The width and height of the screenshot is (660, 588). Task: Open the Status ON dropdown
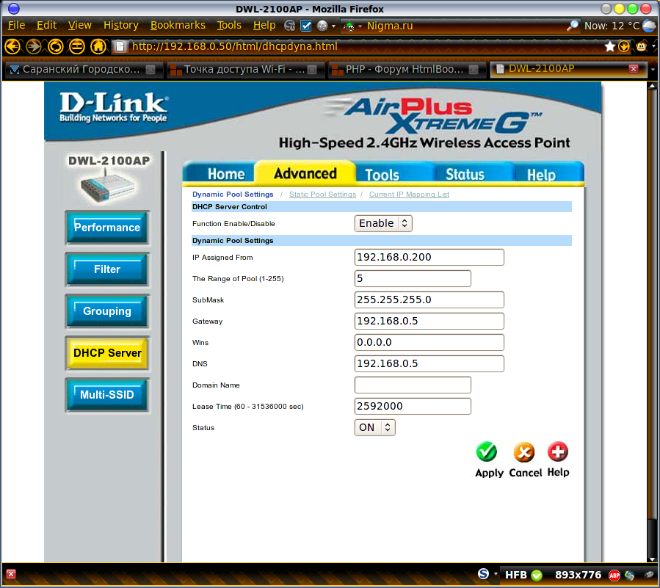click(374, 428)
